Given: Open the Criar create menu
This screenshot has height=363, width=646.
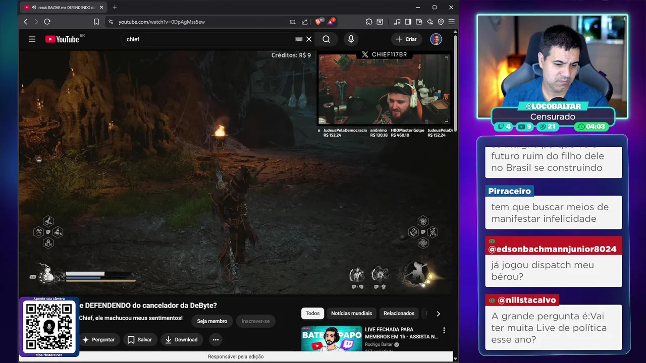Looking at the screenshot, I should point(406,39).
